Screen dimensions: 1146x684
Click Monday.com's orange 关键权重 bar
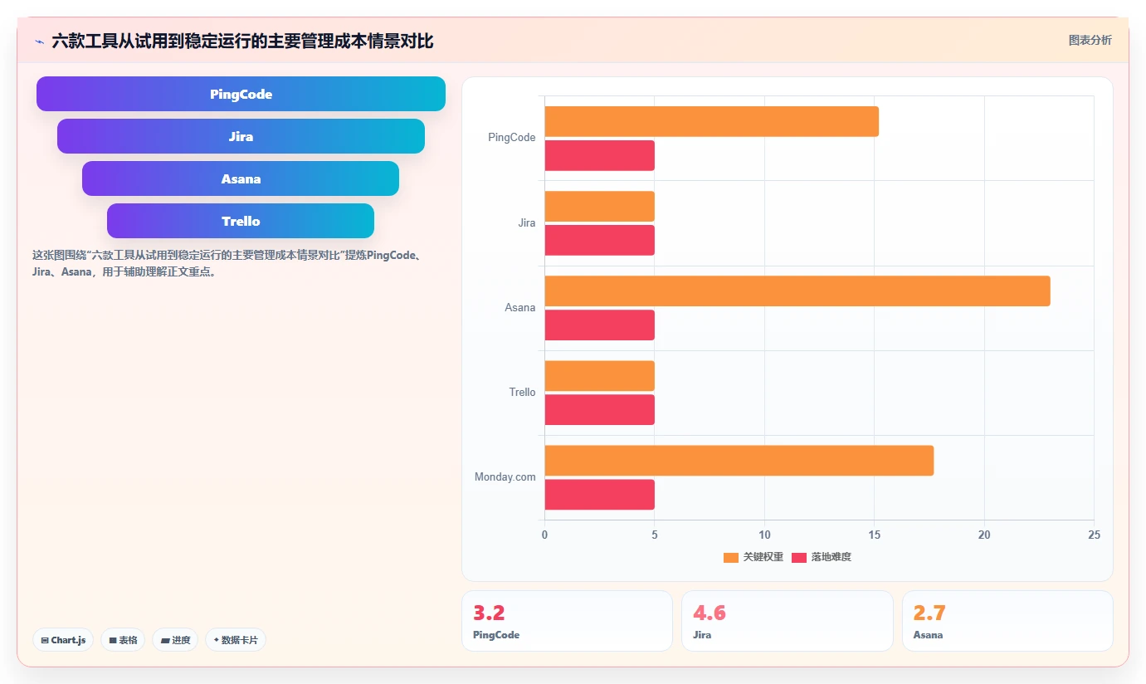[739, 460]
